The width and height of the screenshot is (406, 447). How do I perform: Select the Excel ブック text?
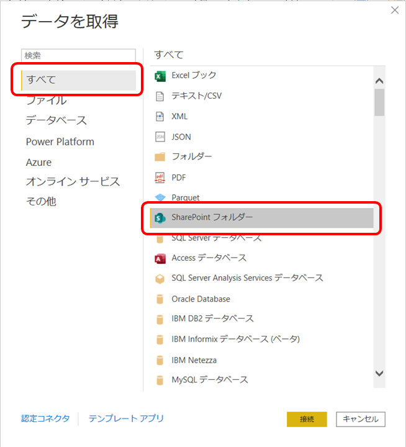pyautogui.click(x=194, y=75)
